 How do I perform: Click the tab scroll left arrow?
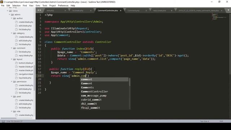click(x=38, y=10)
